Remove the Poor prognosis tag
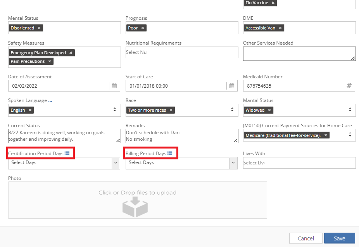 click(143, 28)
